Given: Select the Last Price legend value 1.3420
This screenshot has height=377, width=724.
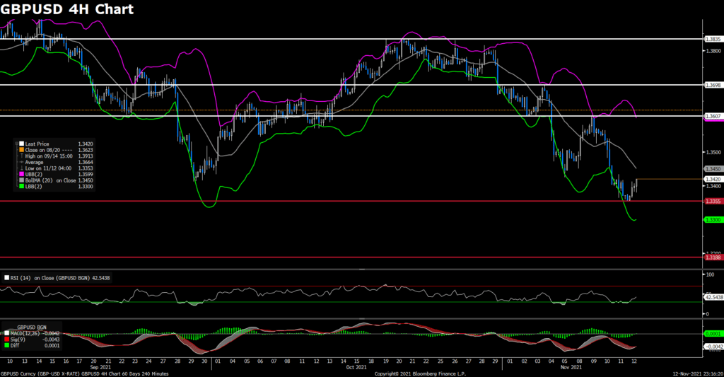Looking at the screenshot, I should 86,144.
